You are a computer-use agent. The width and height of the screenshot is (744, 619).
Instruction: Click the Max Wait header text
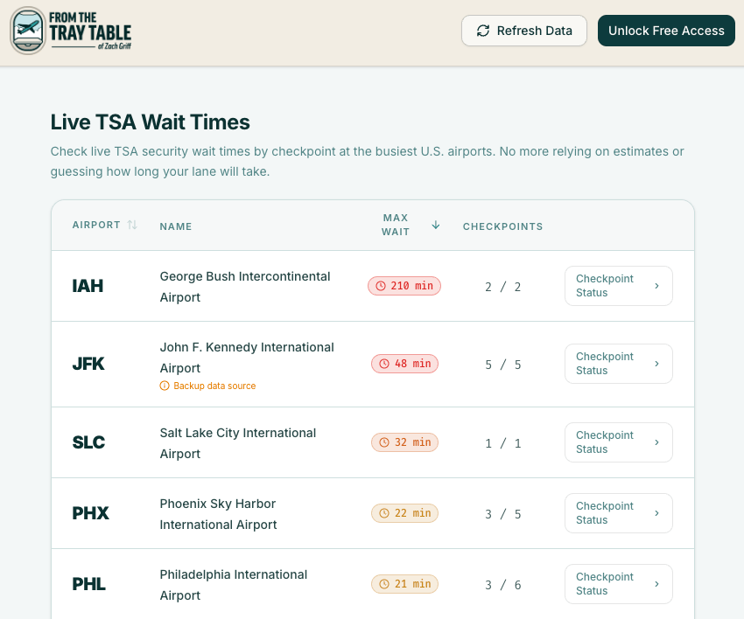click(396, 225)
